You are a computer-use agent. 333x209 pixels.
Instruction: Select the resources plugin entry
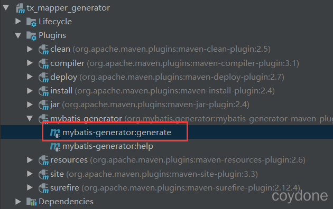tap(178, 160)
